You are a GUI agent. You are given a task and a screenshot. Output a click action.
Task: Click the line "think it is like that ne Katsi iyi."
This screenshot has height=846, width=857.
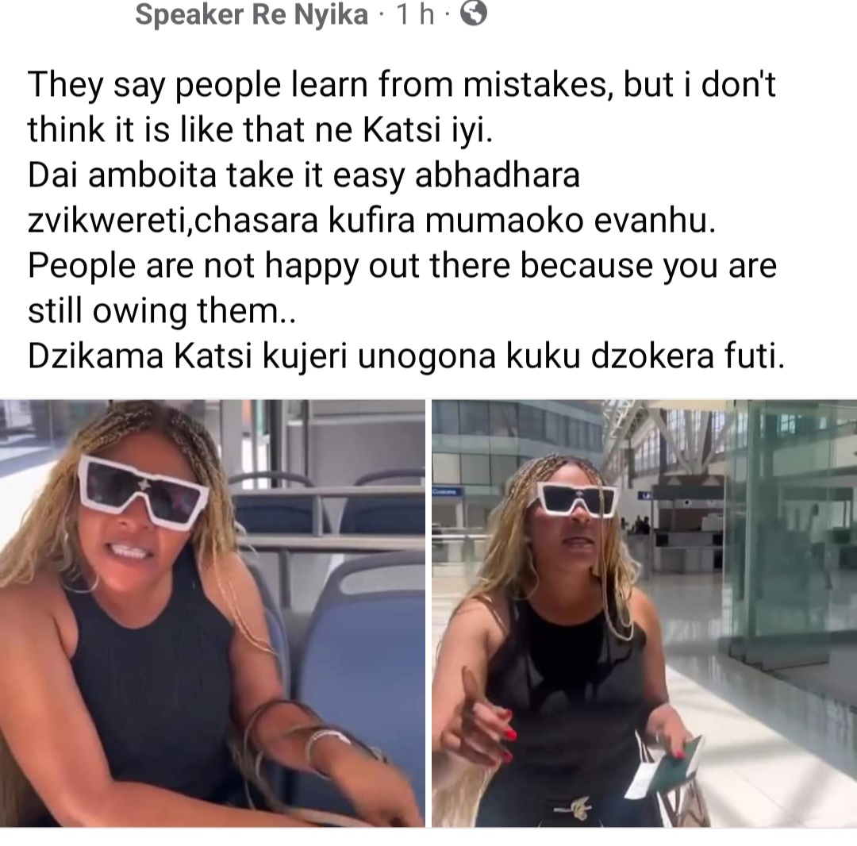[260, 130]
